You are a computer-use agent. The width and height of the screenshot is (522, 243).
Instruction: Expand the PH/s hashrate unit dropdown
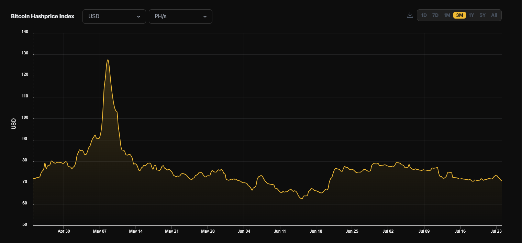pos(180,17)
